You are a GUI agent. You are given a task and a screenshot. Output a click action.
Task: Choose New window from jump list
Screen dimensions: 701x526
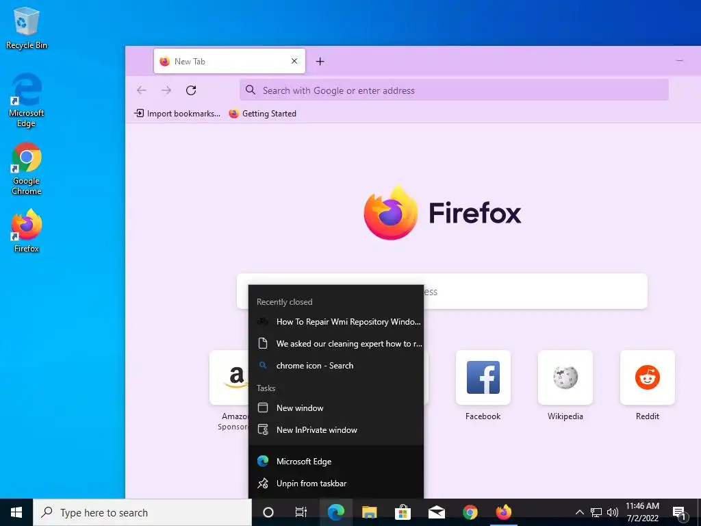(x=335, y=408)
